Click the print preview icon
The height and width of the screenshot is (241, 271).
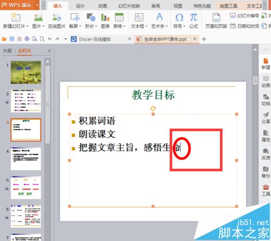[42, 39]
